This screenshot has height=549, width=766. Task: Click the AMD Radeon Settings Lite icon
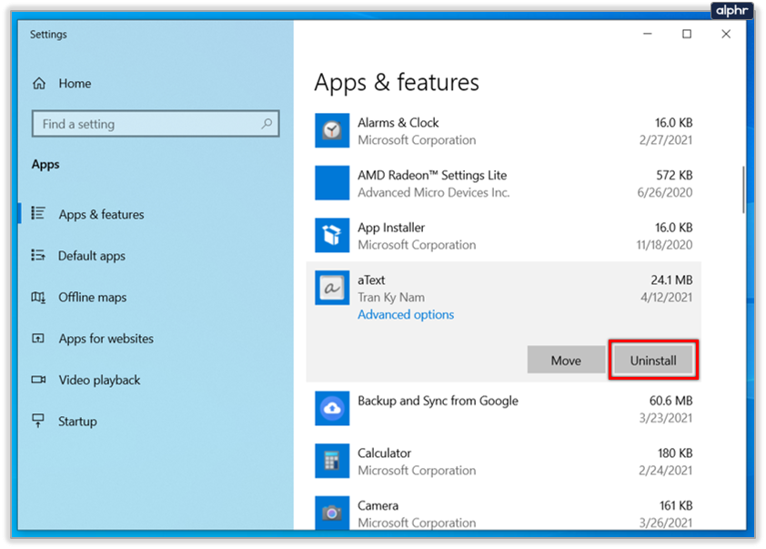(332, 183)
